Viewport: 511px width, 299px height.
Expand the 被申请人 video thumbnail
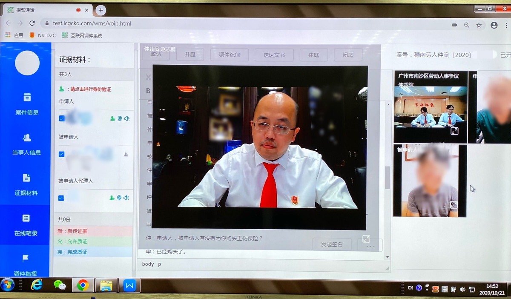pyautogui.click(x=454, y=205)
